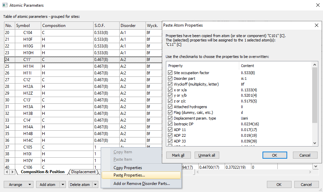Choose Paste Properties from context menu
This screenshot has height=192, width=323.
[x=129, y=175]
